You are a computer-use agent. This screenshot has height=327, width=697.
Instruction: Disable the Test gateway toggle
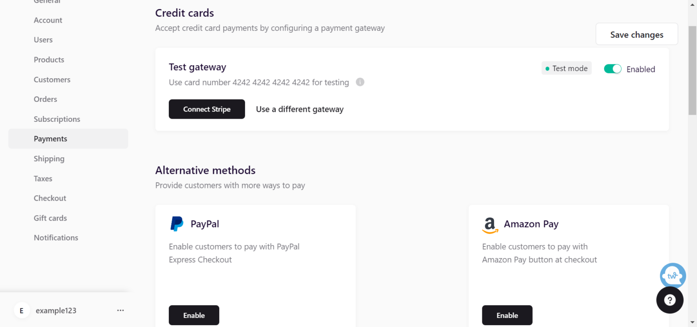pyautogui.click(x=612, y=69)
